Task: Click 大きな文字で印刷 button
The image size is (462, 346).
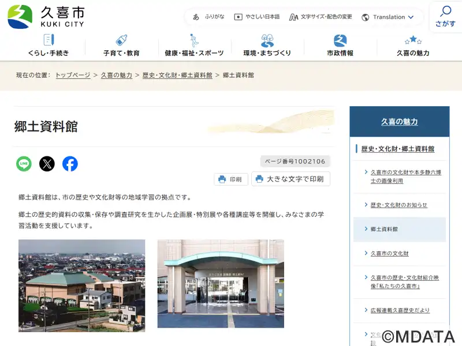Action: [290, 179]
